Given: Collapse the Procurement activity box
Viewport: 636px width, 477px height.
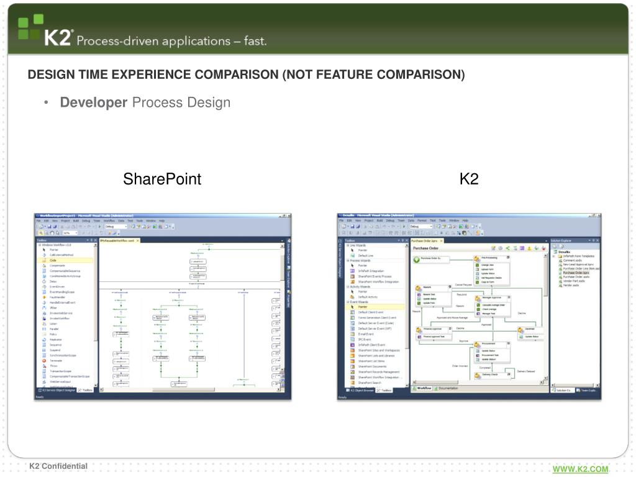Looking at the screenshot, I should 508,343.
